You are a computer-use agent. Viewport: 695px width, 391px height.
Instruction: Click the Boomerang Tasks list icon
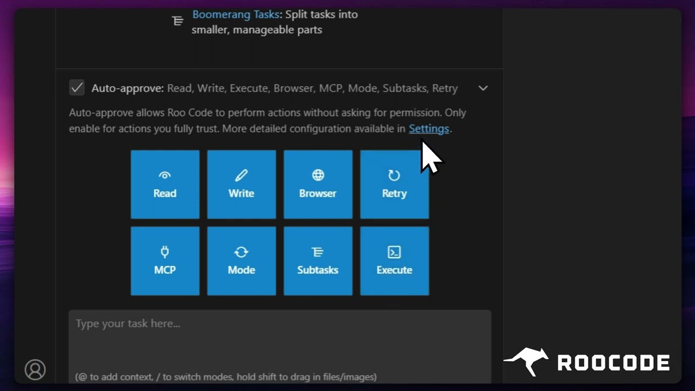[178, 21]
